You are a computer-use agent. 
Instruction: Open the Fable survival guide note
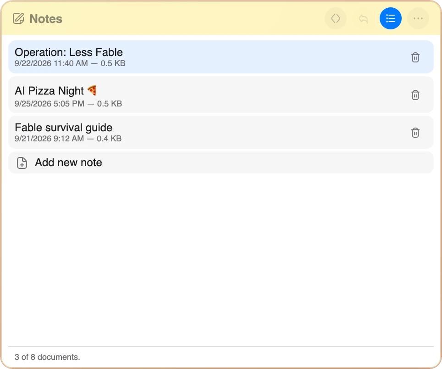[221, 132]
